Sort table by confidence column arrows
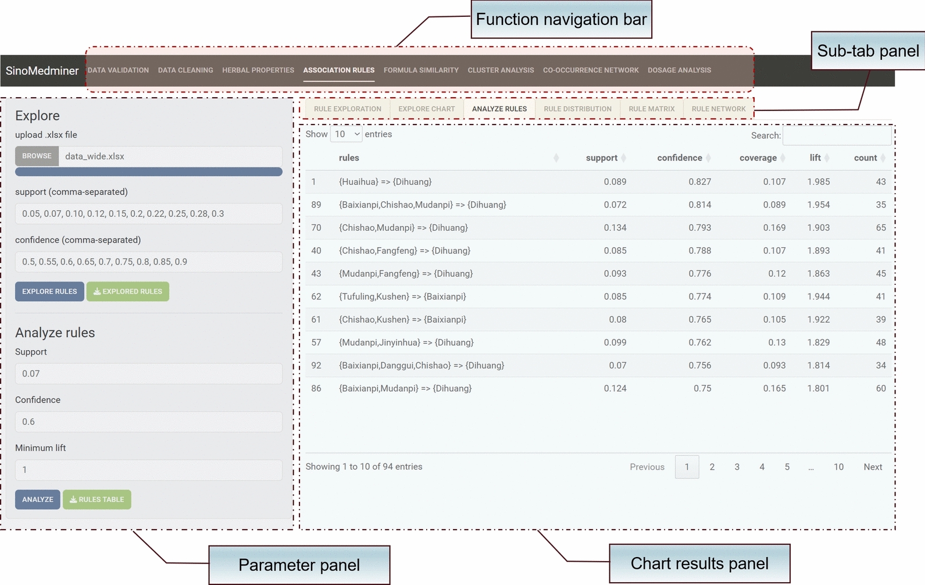925x585 pixels. tap(708, 158)
